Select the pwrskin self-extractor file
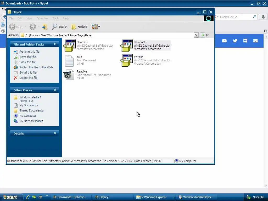The height and width of the screenshot is (201, 268). 146,60
